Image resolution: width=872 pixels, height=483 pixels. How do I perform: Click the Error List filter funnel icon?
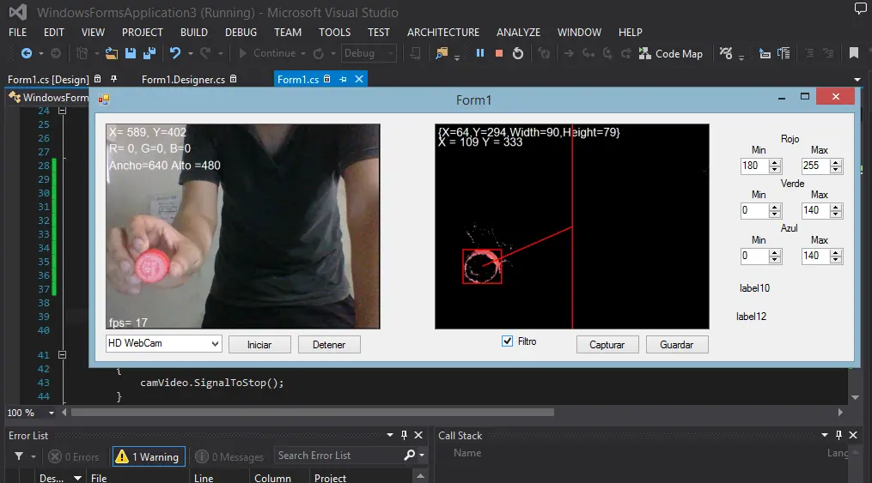pyautogui.click(x=19, y=456)
